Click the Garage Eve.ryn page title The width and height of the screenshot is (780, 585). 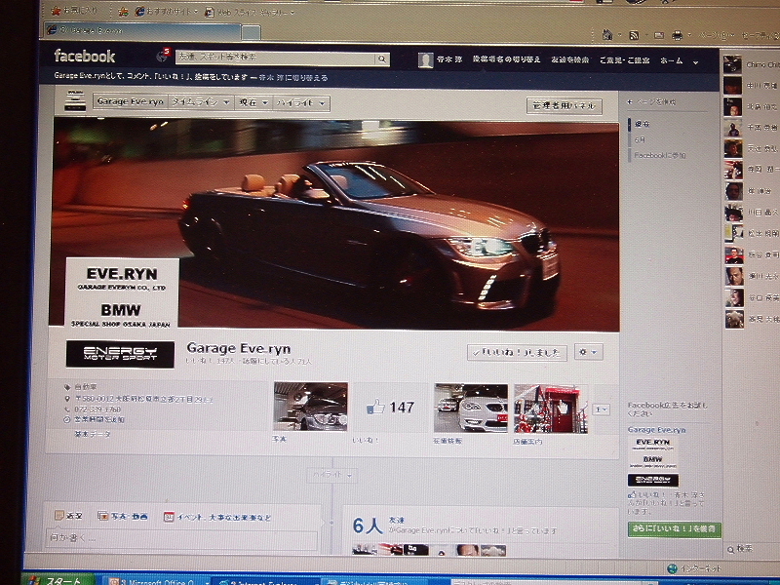coord(239,348)
